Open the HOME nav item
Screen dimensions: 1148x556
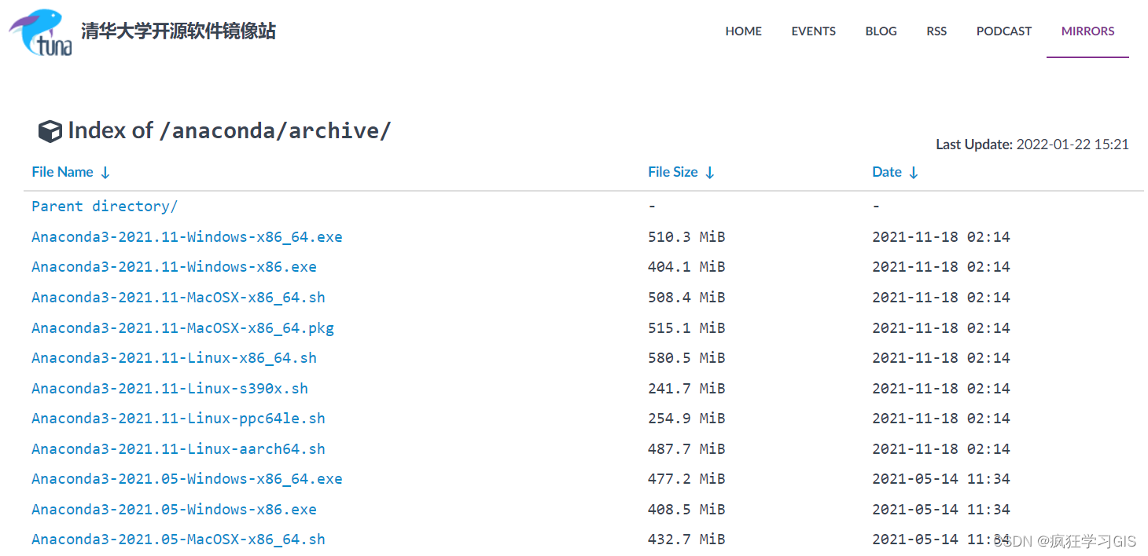point(743,31)
